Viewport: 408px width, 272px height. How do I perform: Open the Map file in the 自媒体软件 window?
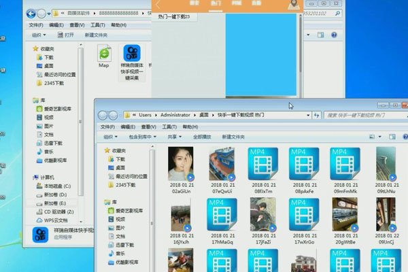104,56
